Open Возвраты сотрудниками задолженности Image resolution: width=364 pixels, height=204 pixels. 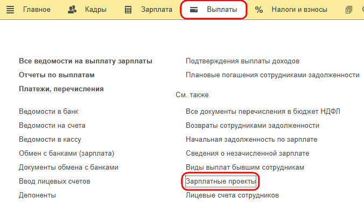253,126
